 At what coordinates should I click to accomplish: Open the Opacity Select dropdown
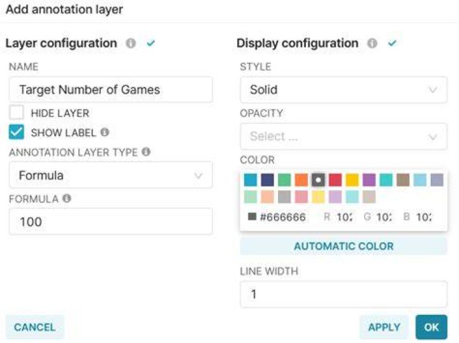click(344, 136)
